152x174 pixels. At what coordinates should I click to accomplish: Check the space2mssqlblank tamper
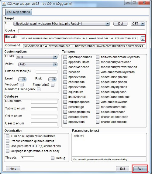tap(98, 77)
